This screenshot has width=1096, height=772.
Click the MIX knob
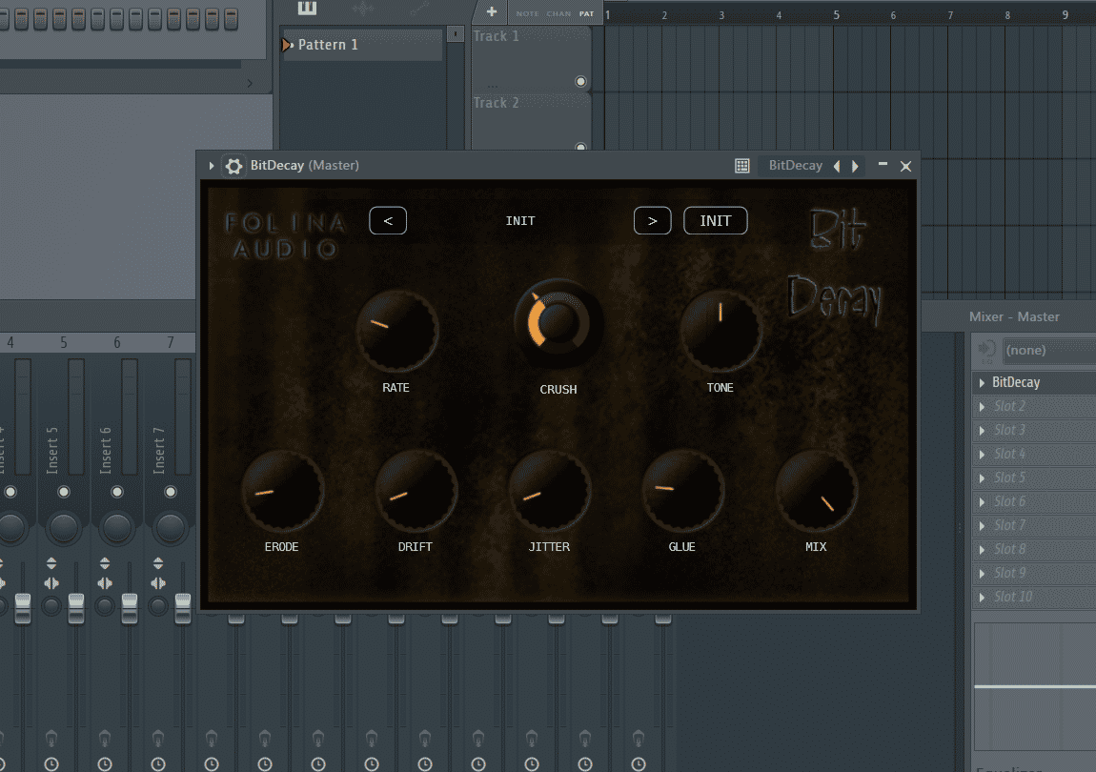[816, 491]
